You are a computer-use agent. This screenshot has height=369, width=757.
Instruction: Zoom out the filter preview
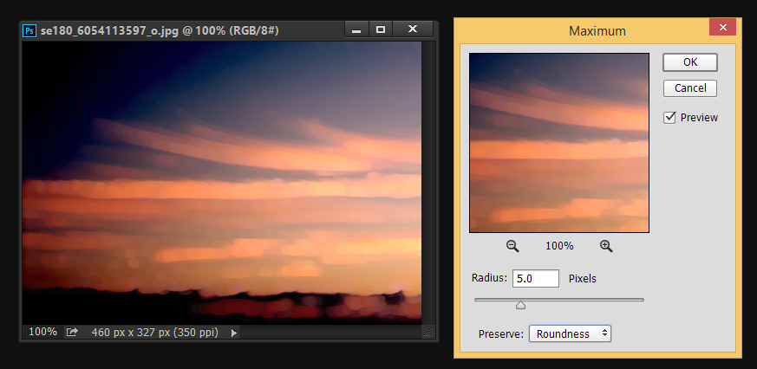click(x=512, y=246)
